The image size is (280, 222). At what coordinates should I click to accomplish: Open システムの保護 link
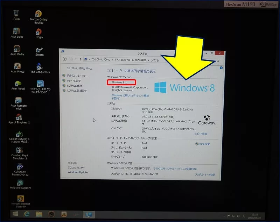[x=74, y=86]
